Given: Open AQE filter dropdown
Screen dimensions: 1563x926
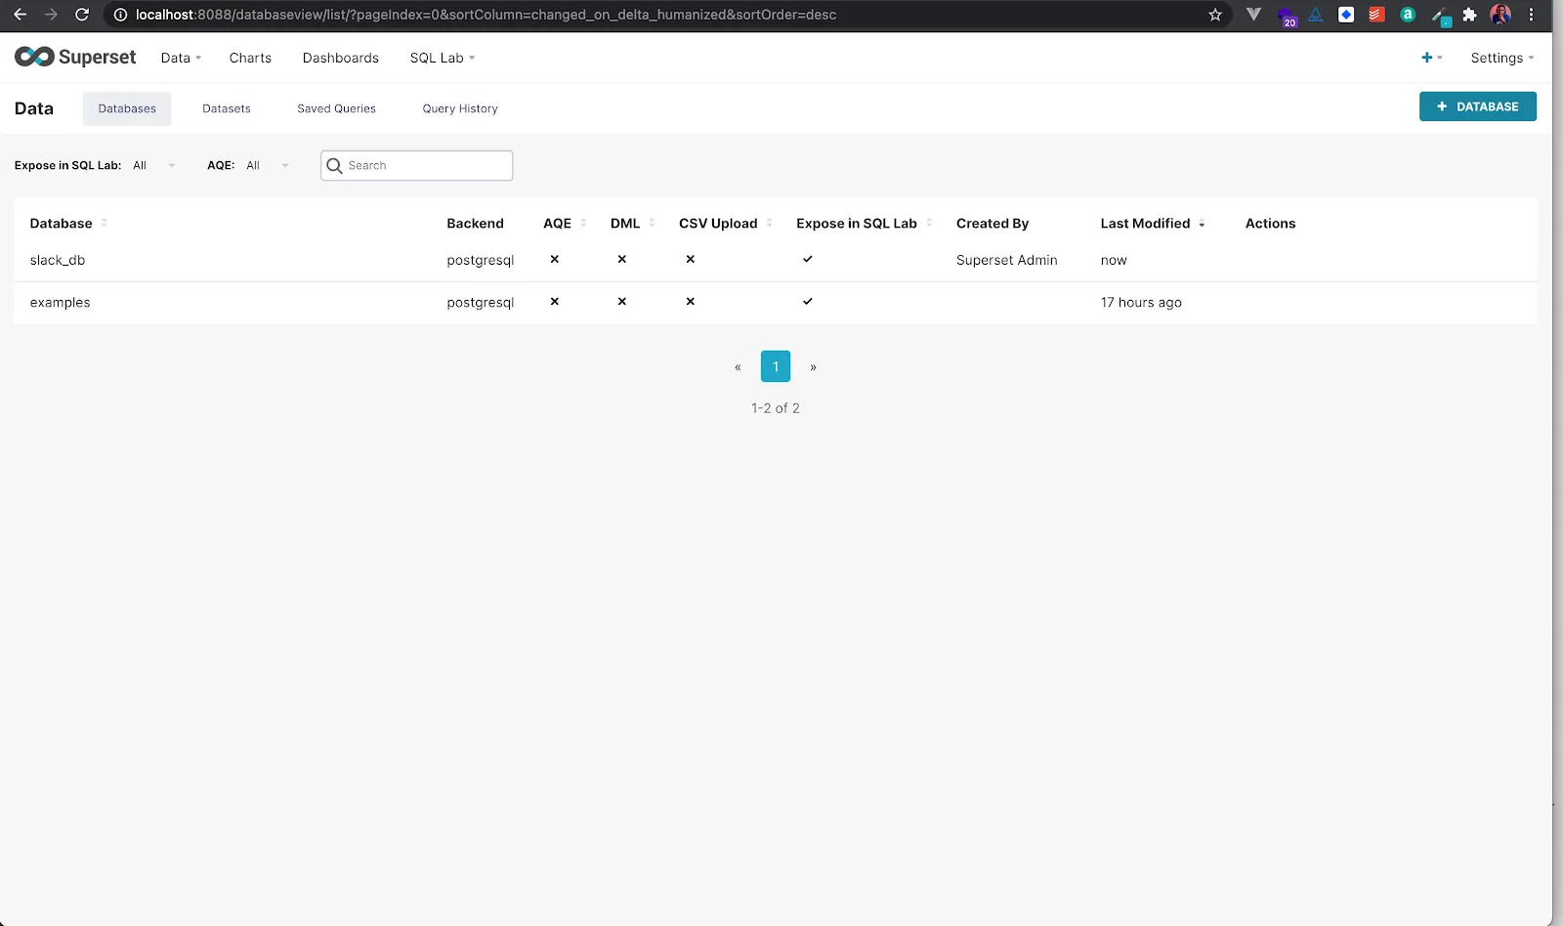Looking at the screenshot, I should pyautogui.click(x=268, y=165).
